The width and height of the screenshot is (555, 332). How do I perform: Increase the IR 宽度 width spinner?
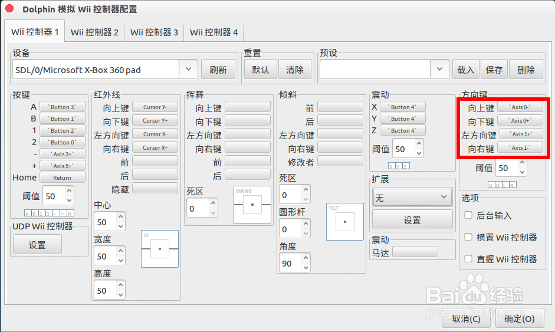[x=121, y=251]
